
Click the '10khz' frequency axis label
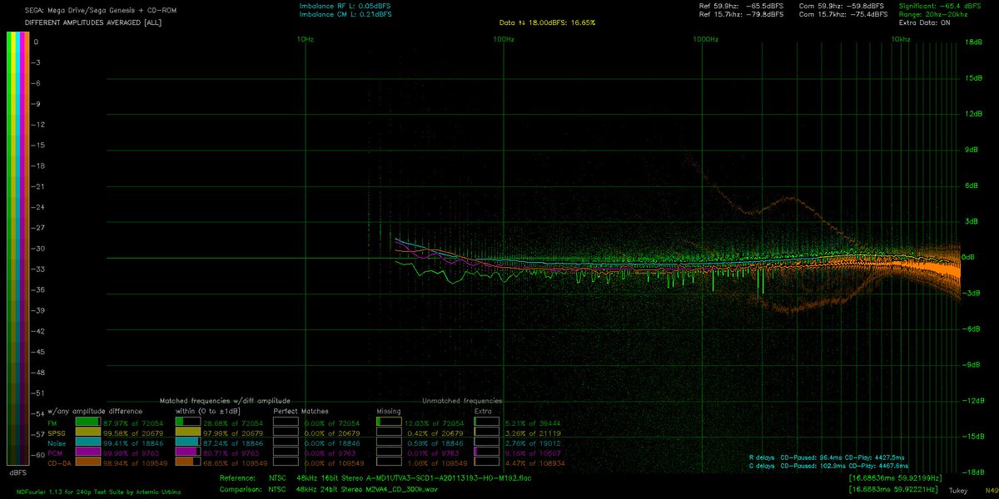(x=899, y=39)
